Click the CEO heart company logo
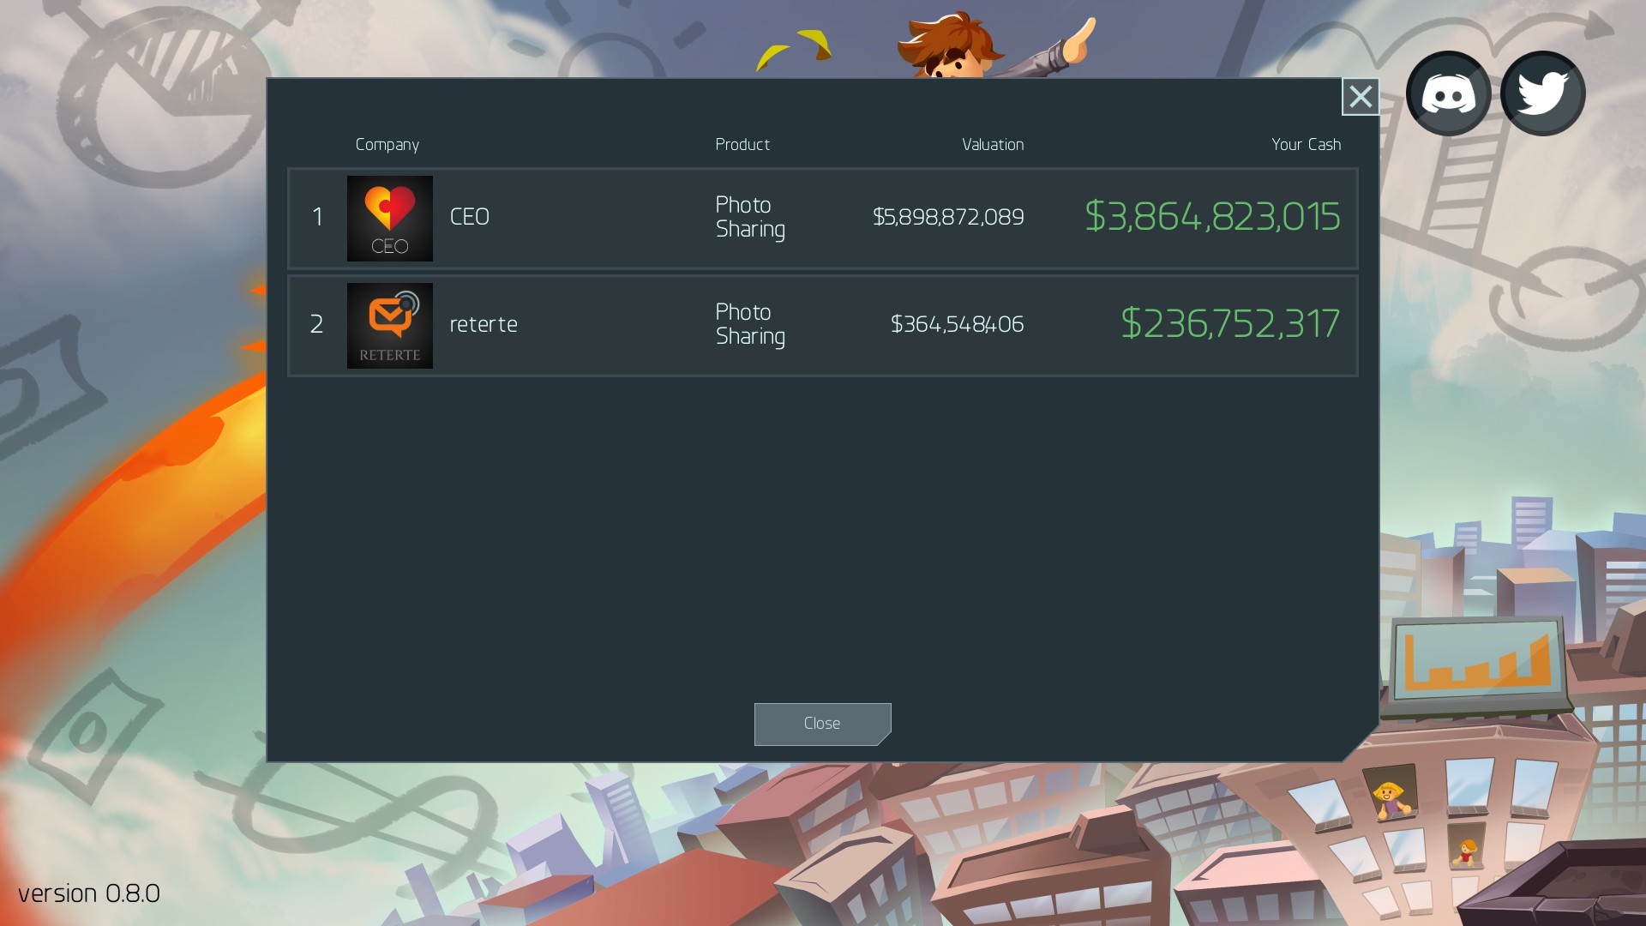1646x926 pixels. point(390,219)
